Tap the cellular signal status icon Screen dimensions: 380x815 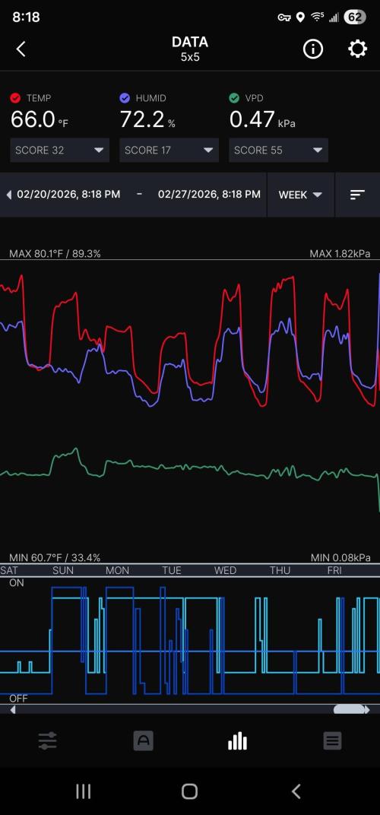(333, 17)
